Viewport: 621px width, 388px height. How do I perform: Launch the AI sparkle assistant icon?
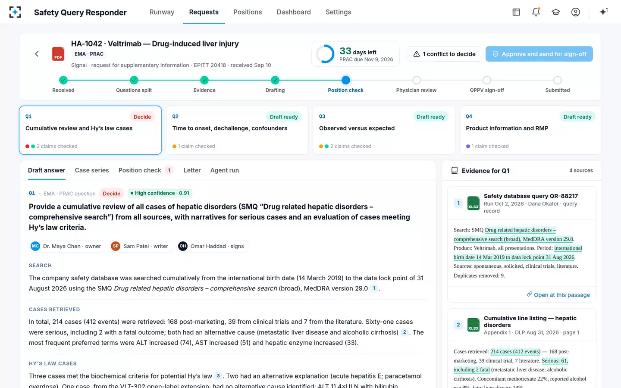point(604,12)
